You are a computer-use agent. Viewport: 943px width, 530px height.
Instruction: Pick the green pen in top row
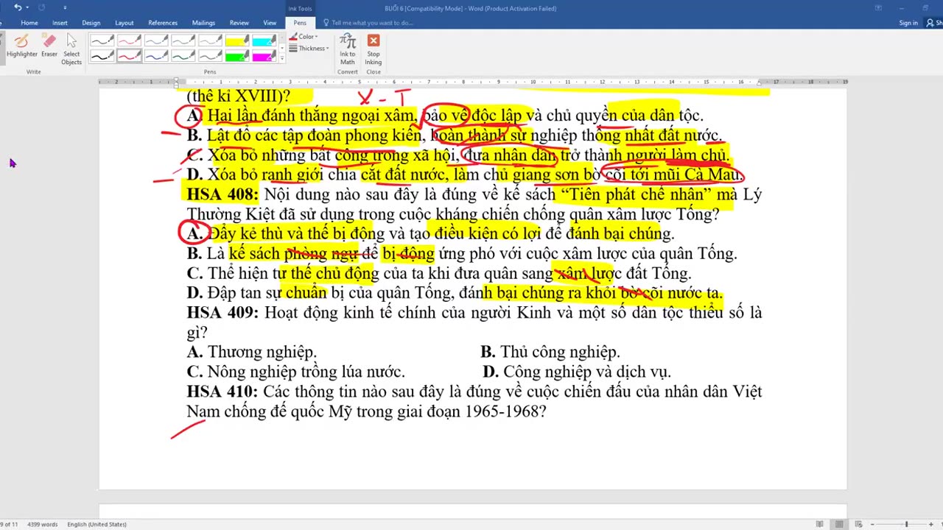point(183,41)
